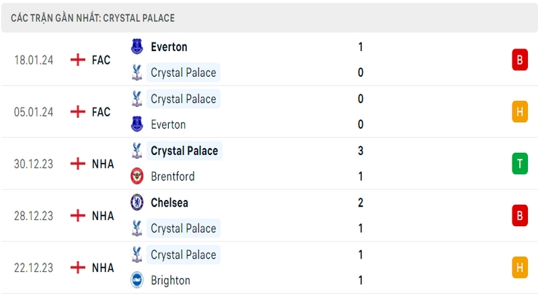This screenshot has width=538, height=303.
Task: Click the header Các trận gần nhất: Crystal Palace
Action: tap(93, 18)
